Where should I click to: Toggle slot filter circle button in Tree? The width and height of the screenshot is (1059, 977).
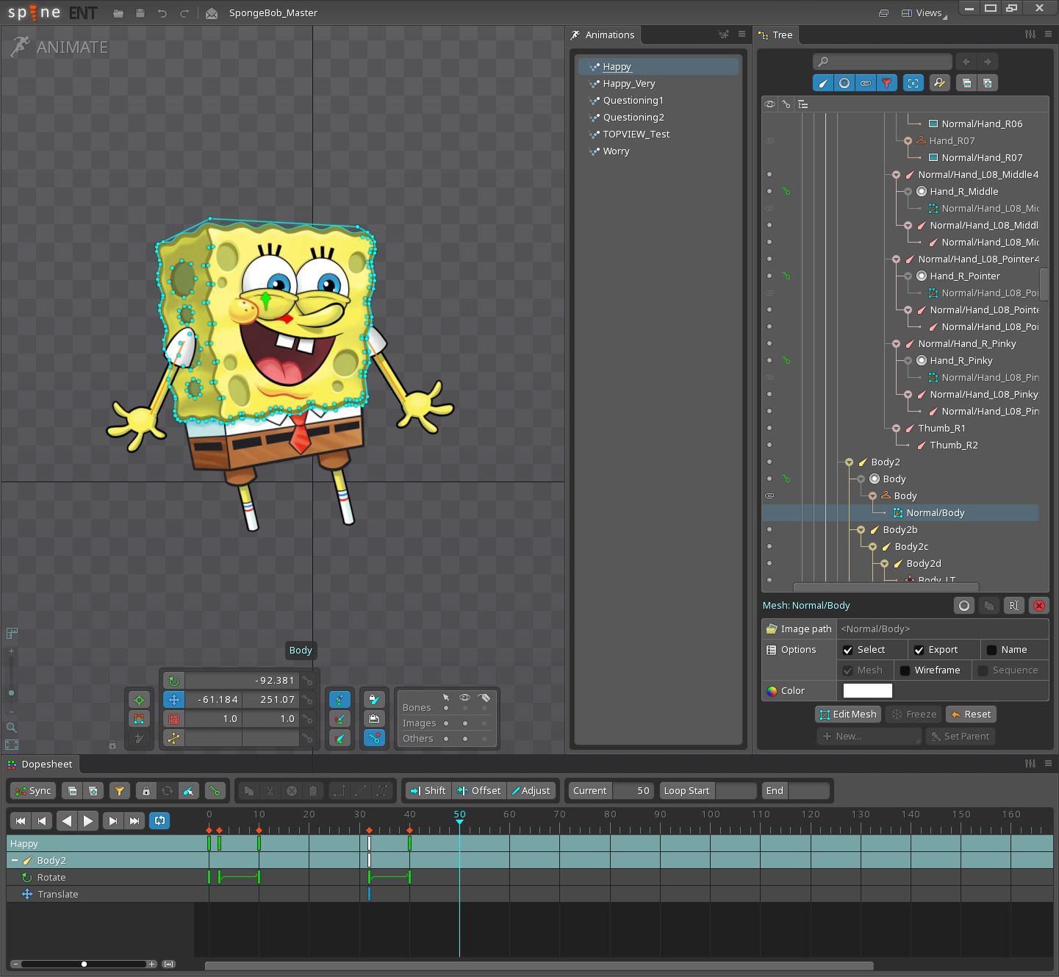point(844,83)
